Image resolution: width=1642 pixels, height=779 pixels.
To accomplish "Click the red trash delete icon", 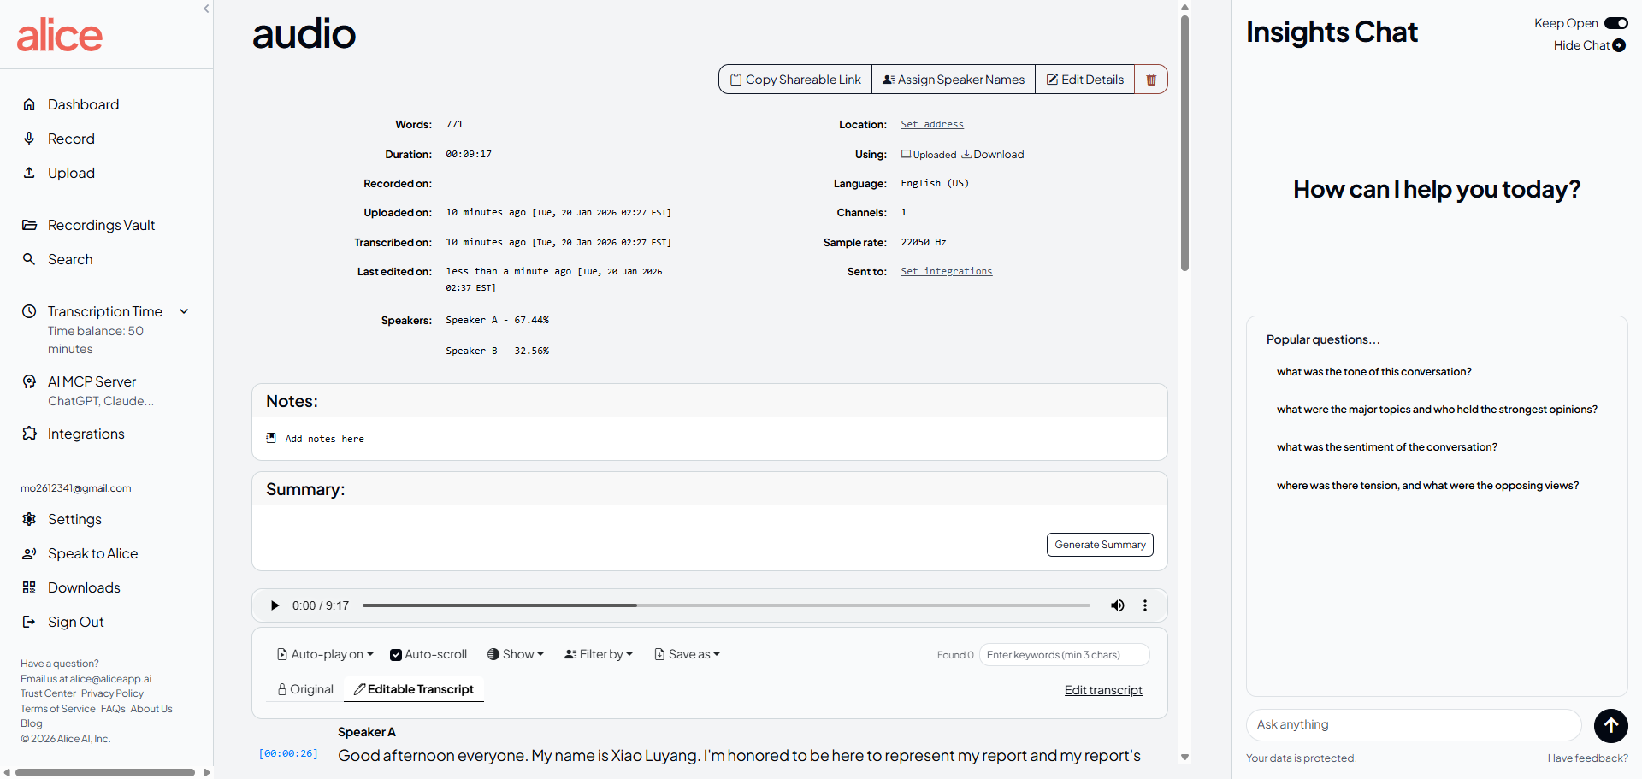I will [x=1151, y=80].
